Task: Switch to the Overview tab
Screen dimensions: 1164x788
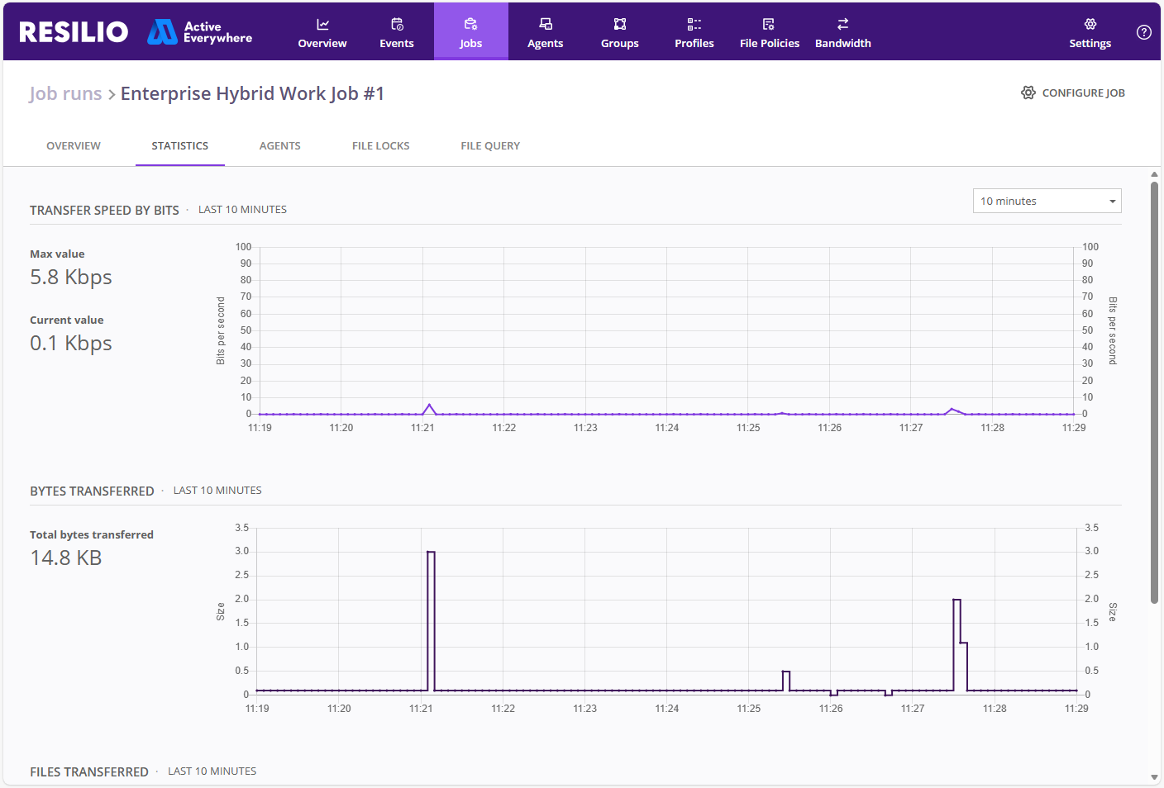Action: (x=74, y=146)
